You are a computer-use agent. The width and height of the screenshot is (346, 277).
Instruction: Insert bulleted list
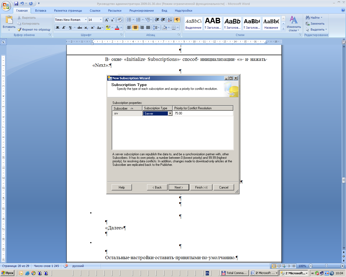129,20
